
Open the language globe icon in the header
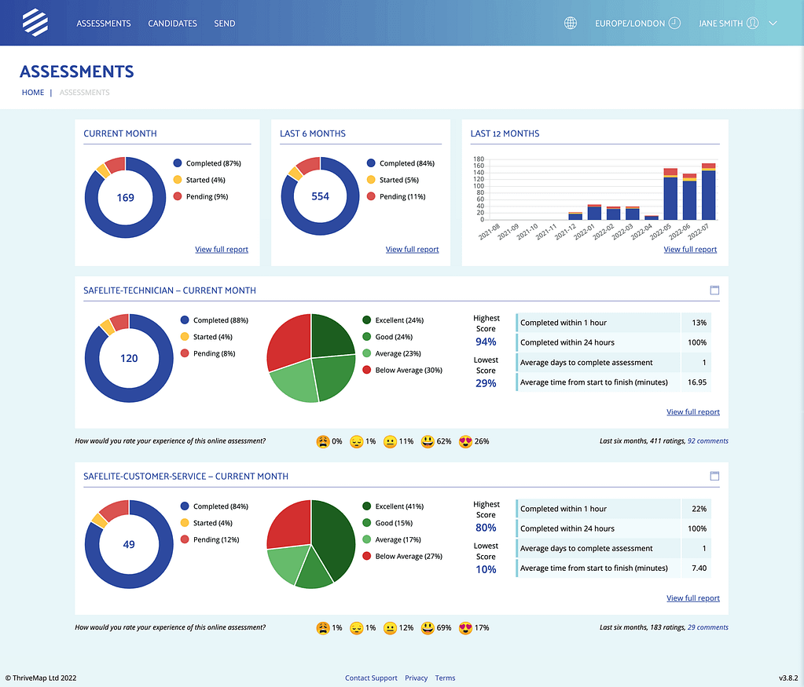tap(571, 23)
